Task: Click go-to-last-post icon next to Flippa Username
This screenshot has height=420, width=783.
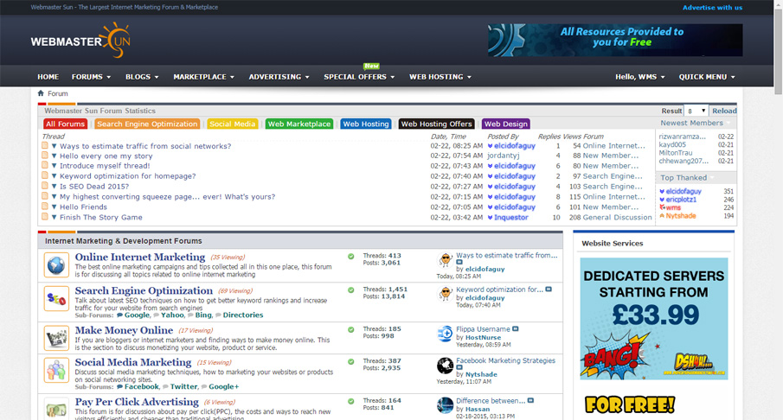Action: (516, 328)
